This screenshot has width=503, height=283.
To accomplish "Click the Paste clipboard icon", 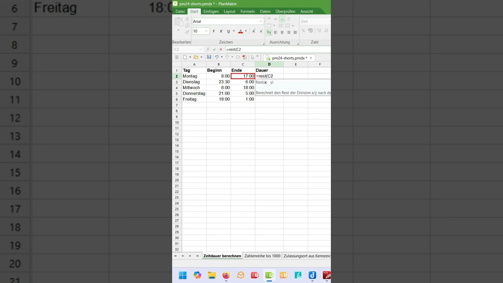I will tap(178, 22).
